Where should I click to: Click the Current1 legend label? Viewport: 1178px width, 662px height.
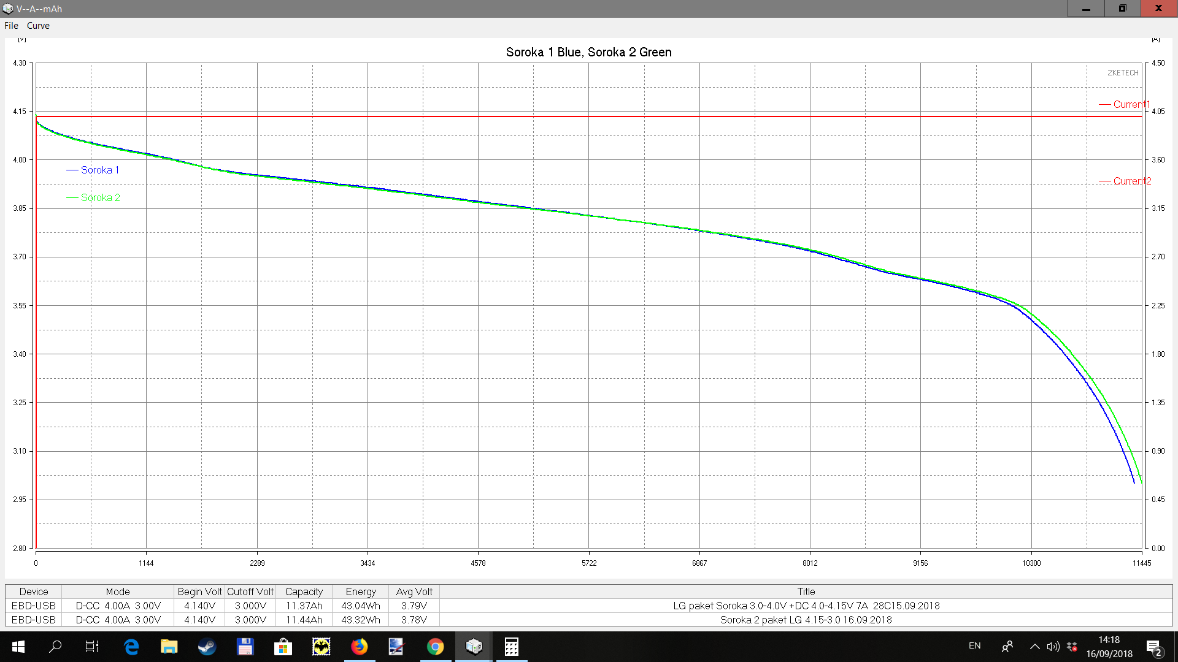click(x=1131, y=104)
